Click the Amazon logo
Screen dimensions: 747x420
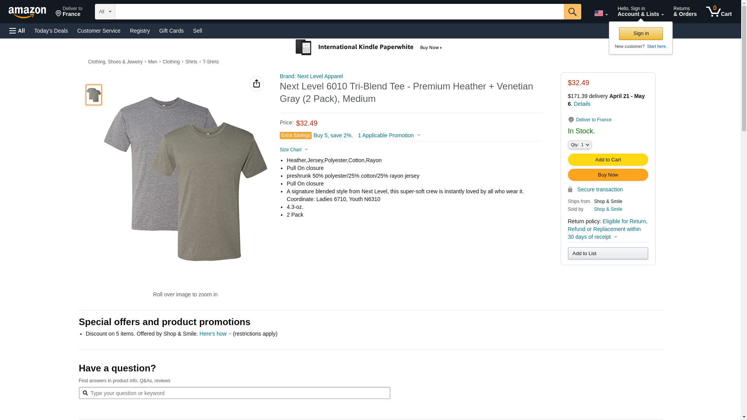pyautogui.click(x=27, y=12)
